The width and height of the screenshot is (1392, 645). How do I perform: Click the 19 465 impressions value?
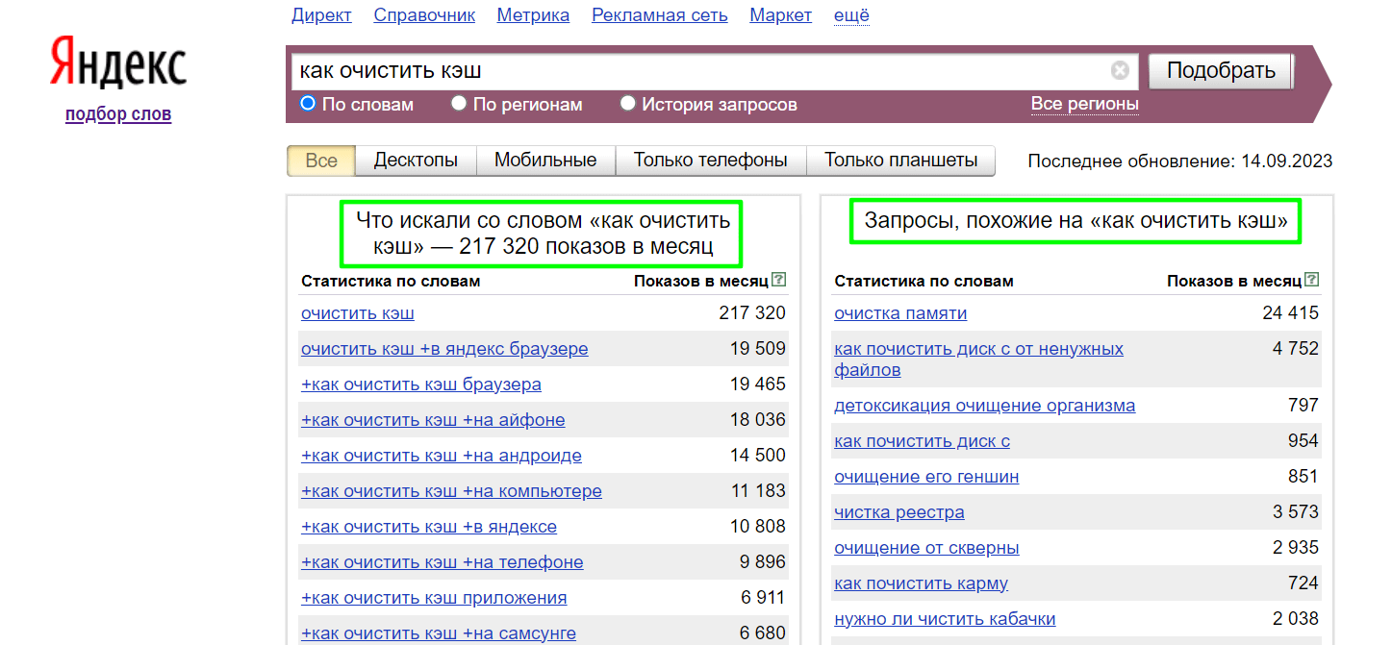pos(758,385)
